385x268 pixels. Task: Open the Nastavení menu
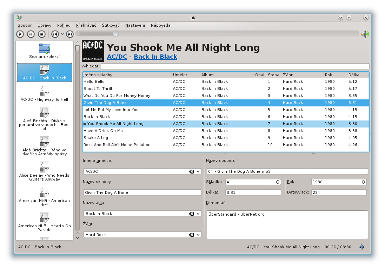pyautogui.click(x=135, y=25)
